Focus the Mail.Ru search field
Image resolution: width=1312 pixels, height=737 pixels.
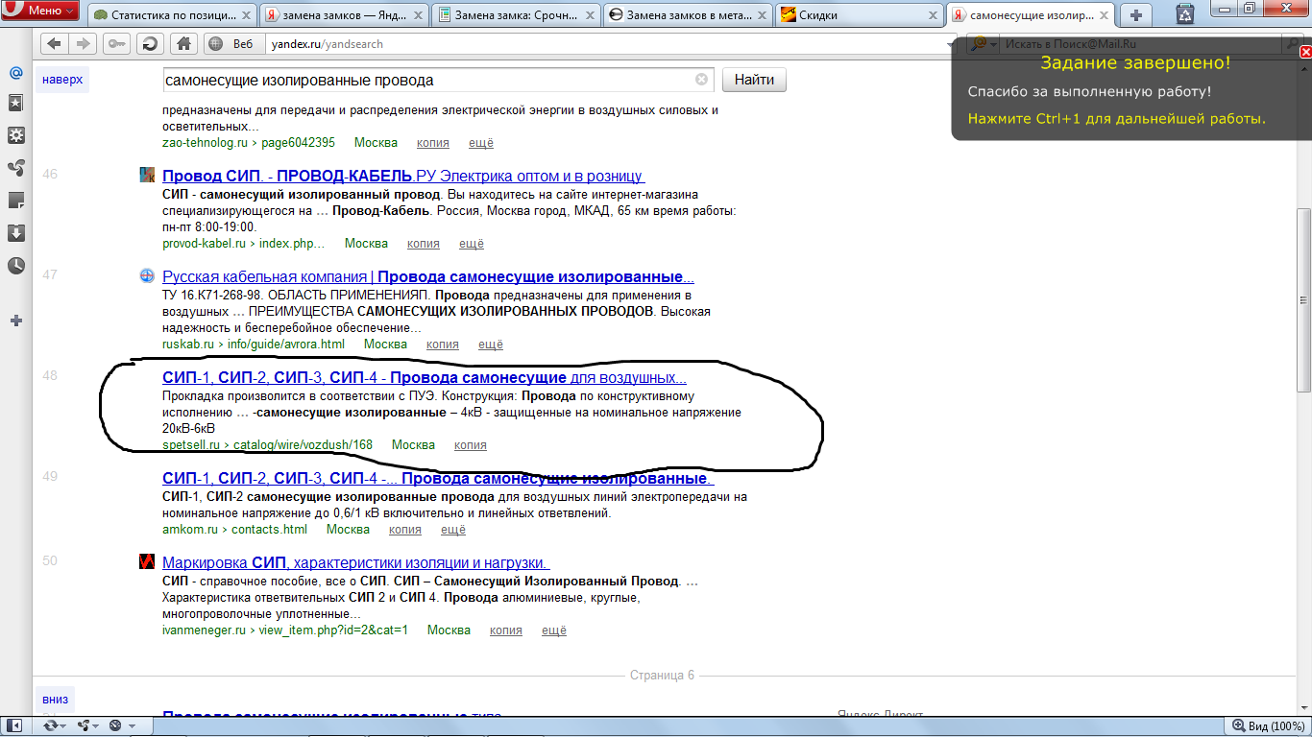[1141, 44]
